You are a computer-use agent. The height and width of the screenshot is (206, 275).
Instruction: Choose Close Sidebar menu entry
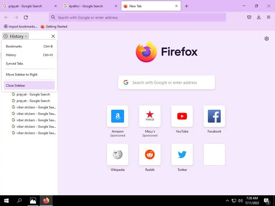[29, 86]
